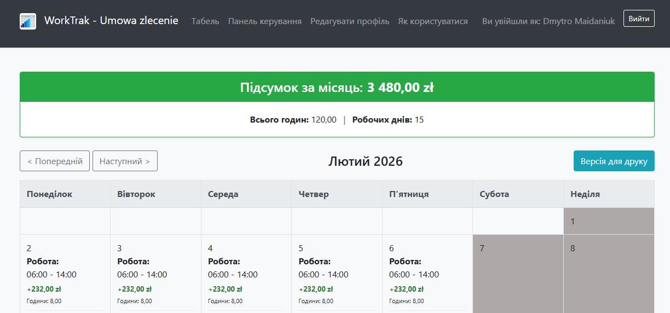Viewport: 670px width, 313px height.
Task: Click the green monthly summary banner
Action: click(x=337, y=88)
